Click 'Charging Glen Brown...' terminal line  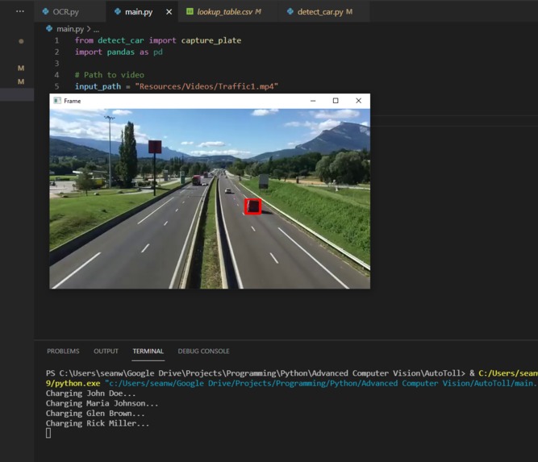click(x=95, y=414)
